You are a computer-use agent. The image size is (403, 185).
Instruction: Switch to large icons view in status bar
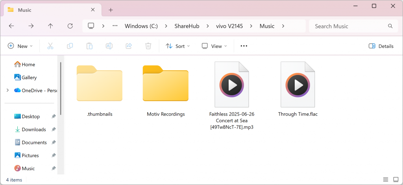coord(396,180)
